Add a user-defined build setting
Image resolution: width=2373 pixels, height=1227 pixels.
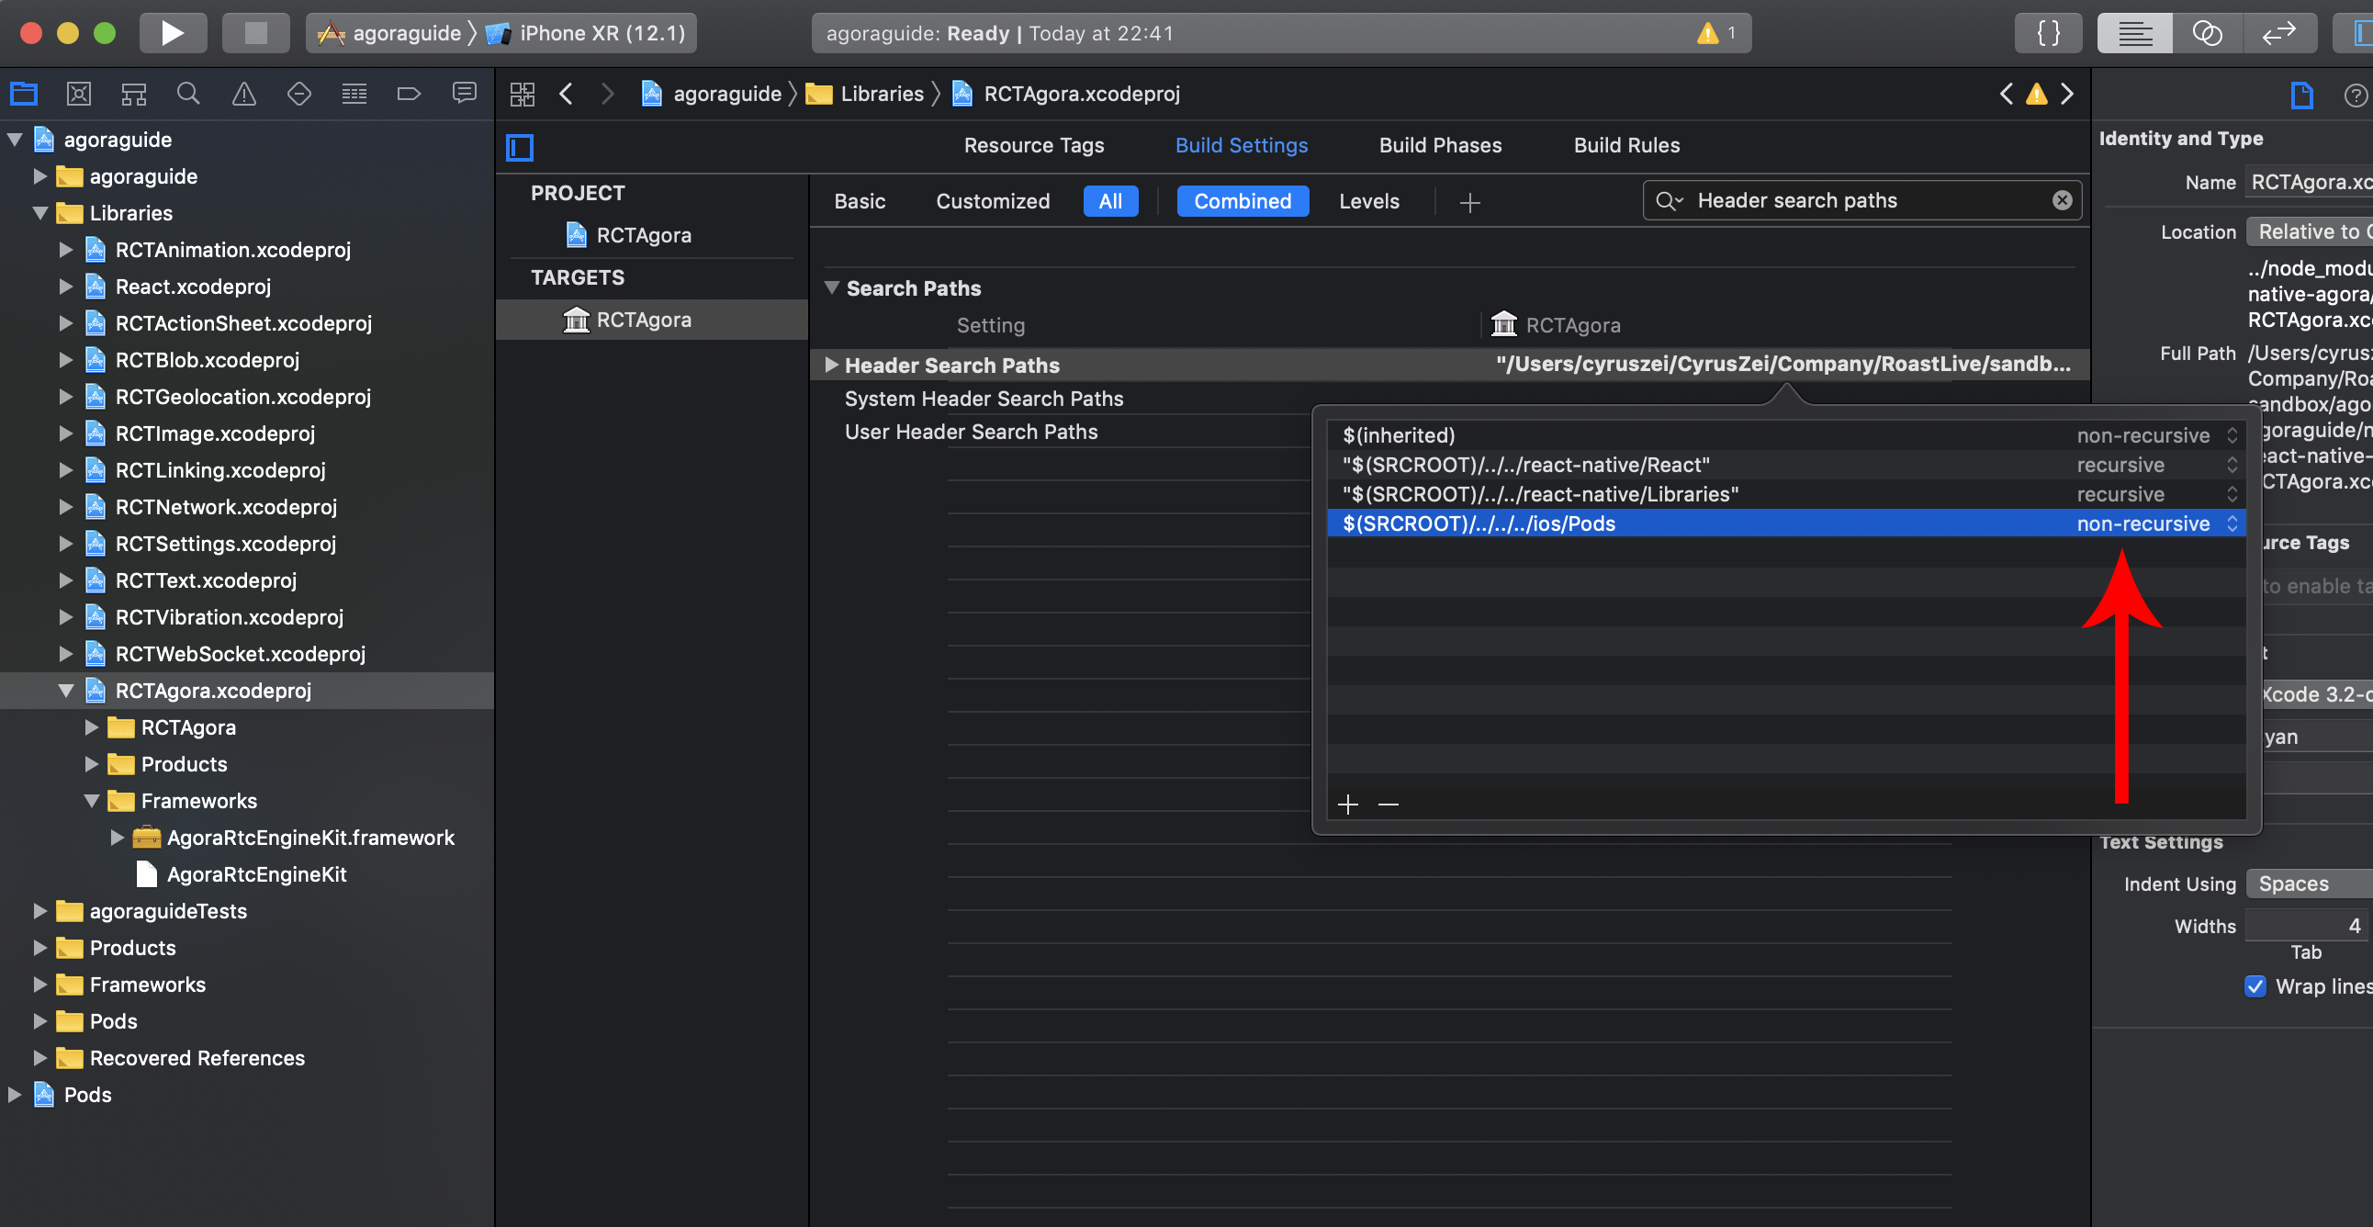(1470, 202)
